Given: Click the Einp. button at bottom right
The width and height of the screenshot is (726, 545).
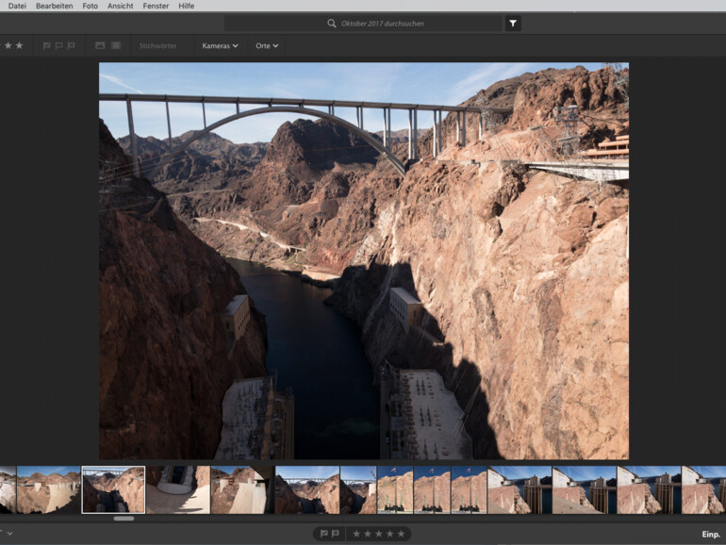Looking at the screenshot, I should click(x=710, y=535).
